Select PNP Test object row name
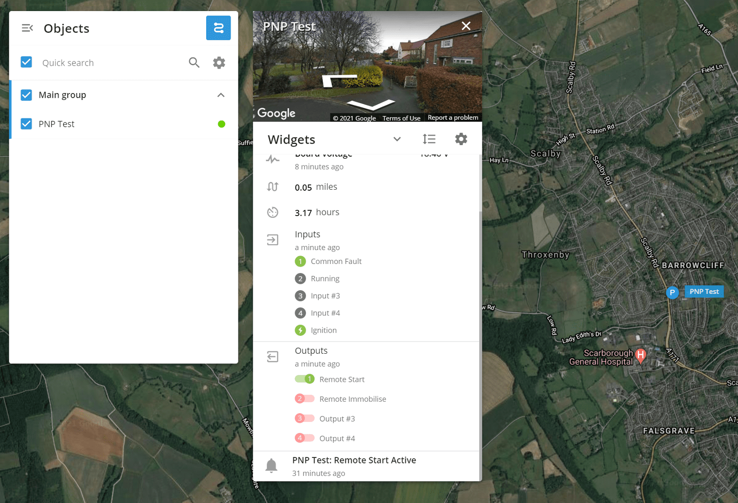Viewport: 738px width, 503px height. (56, 124)
